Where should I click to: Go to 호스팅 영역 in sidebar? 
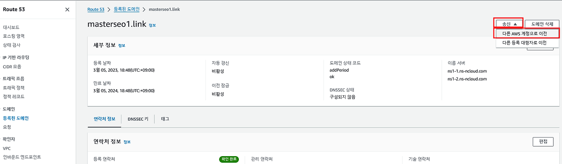pyautogui.click(x=14, y=36)
